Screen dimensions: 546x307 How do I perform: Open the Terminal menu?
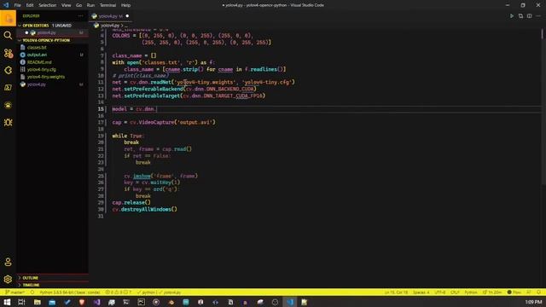pos(107,5)
